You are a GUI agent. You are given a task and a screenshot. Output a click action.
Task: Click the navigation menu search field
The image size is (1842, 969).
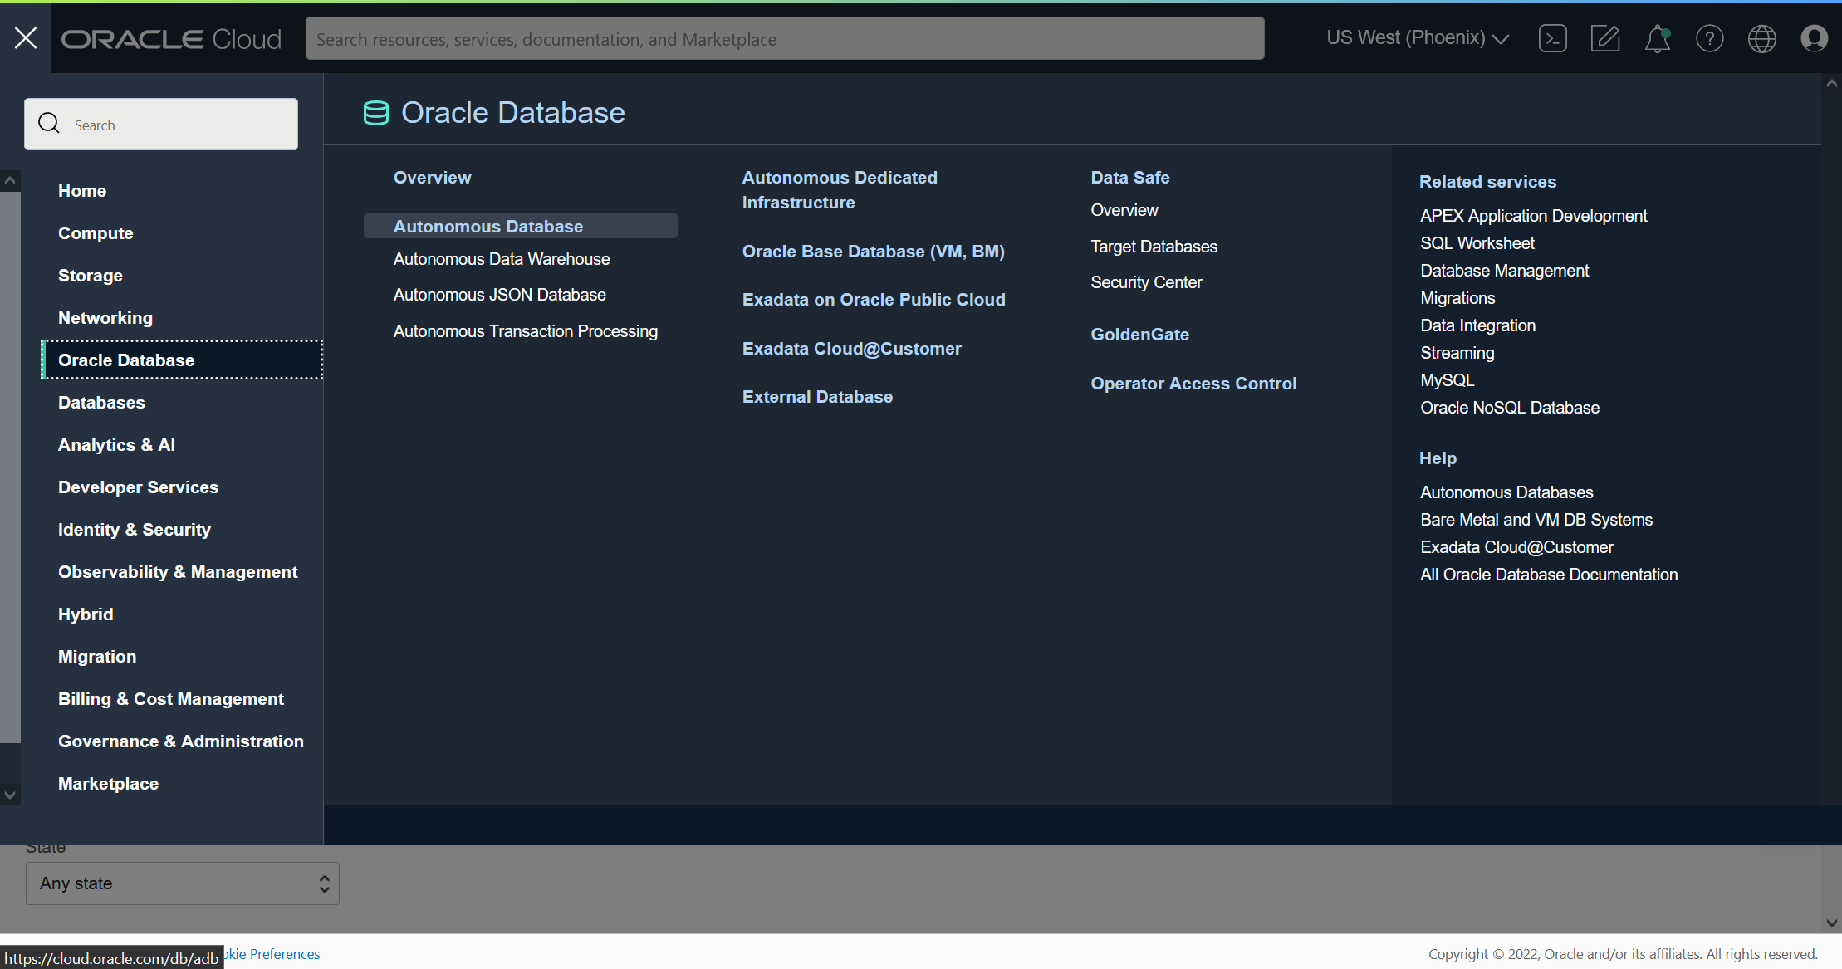[161, 125]
